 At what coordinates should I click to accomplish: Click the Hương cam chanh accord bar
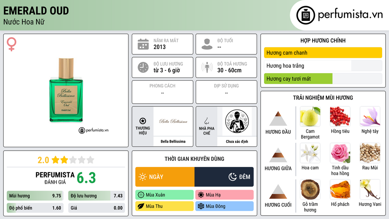click(323, 52)
